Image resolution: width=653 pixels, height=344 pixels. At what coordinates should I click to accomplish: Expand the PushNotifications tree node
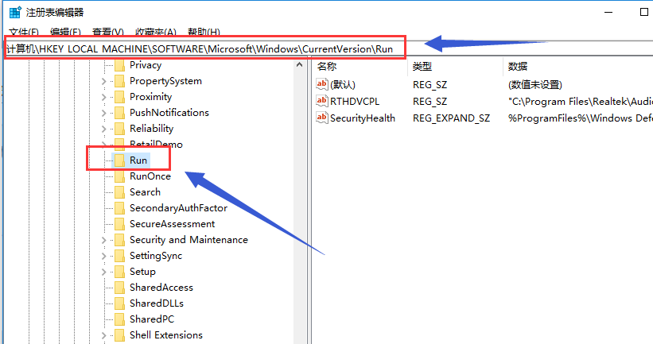pyautogui.click(x=103, y=113)
